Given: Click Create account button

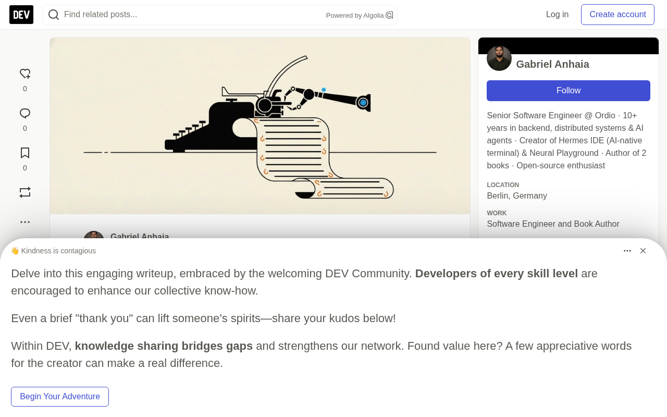Looking at the screenshot, I should coord(617,15).
